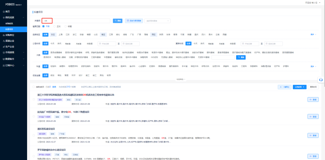The height and width of the screenshot is (160, 325).
Task: Click 查看 eye button for 浙江大学 project
Action: [313, 100]
